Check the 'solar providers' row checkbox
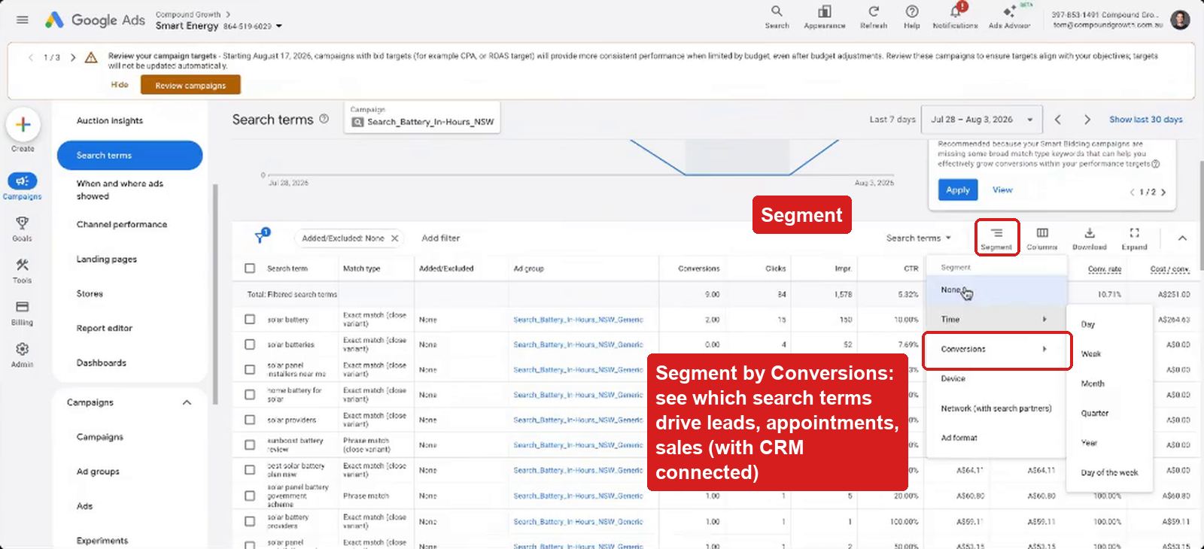Screen dimensions: 1204x549 pyautogui.click(x=250, y=420)
